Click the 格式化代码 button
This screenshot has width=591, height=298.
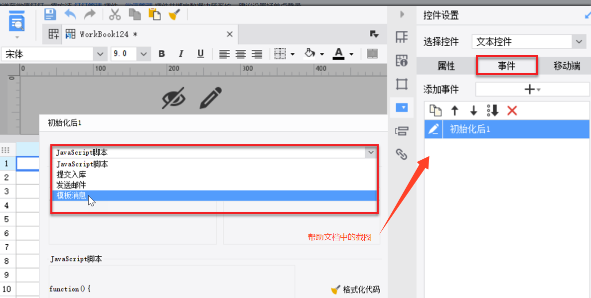(355, 290)
